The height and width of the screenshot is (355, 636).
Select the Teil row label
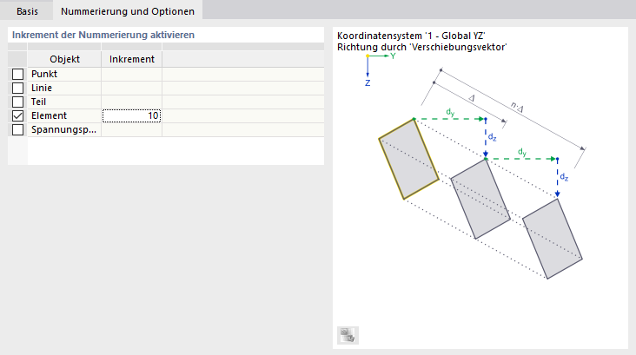39,102
